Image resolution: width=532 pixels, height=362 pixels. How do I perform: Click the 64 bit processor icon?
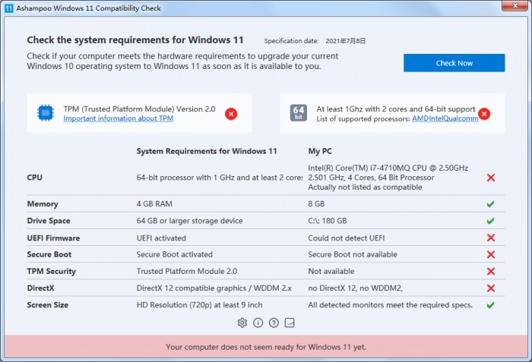pos(299,113)
